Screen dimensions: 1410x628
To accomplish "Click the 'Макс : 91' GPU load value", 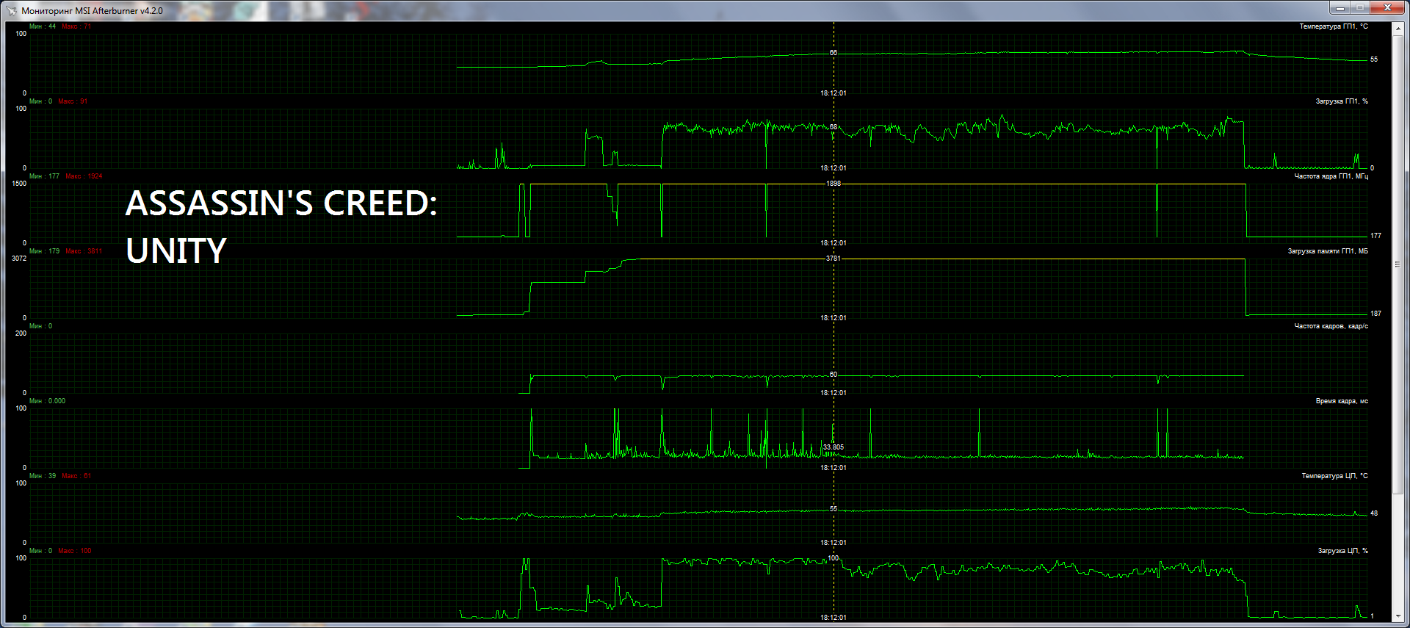I will (x=73, y=101).
